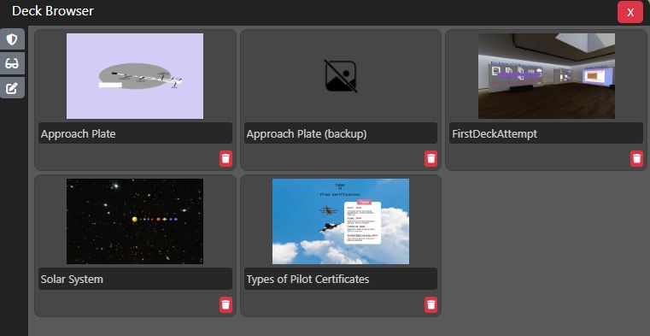Edit the Solar System name field
Image resolution: width=650 pixels, height=336 pixels.
(x=135, y=279)
